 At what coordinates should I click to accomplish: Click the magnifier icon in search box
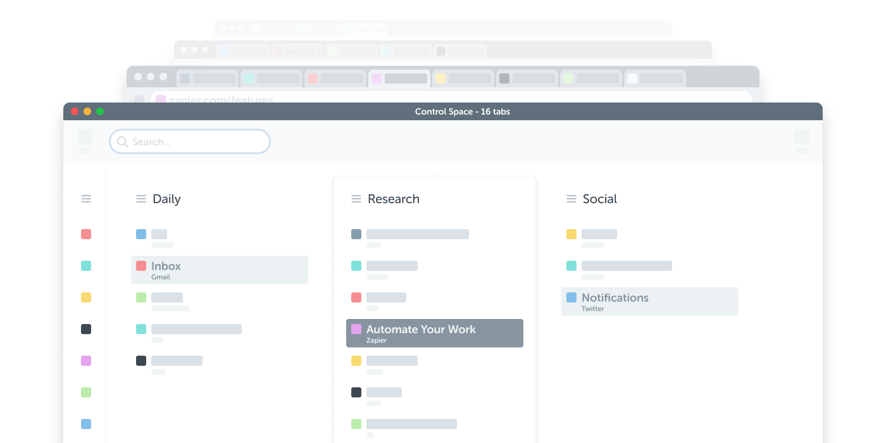pos(122,142)
